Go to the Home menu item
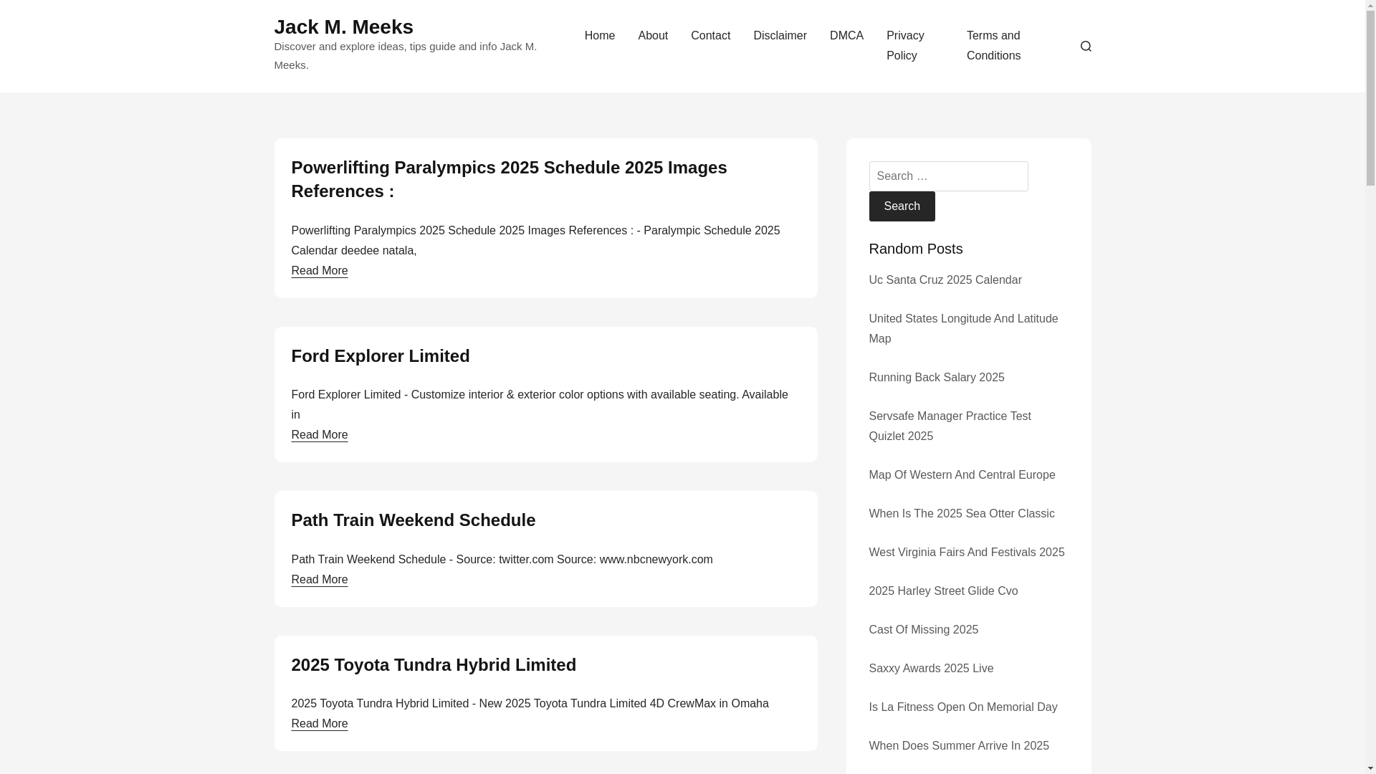Image resolution: width=1376 pixels, height=774 pixels. click(599, 36)
